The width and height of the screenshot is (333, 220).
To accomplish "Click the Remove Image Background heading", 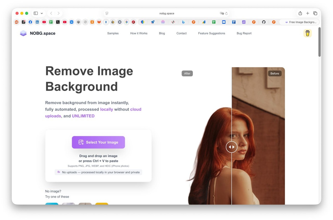I will coord(89,79).
